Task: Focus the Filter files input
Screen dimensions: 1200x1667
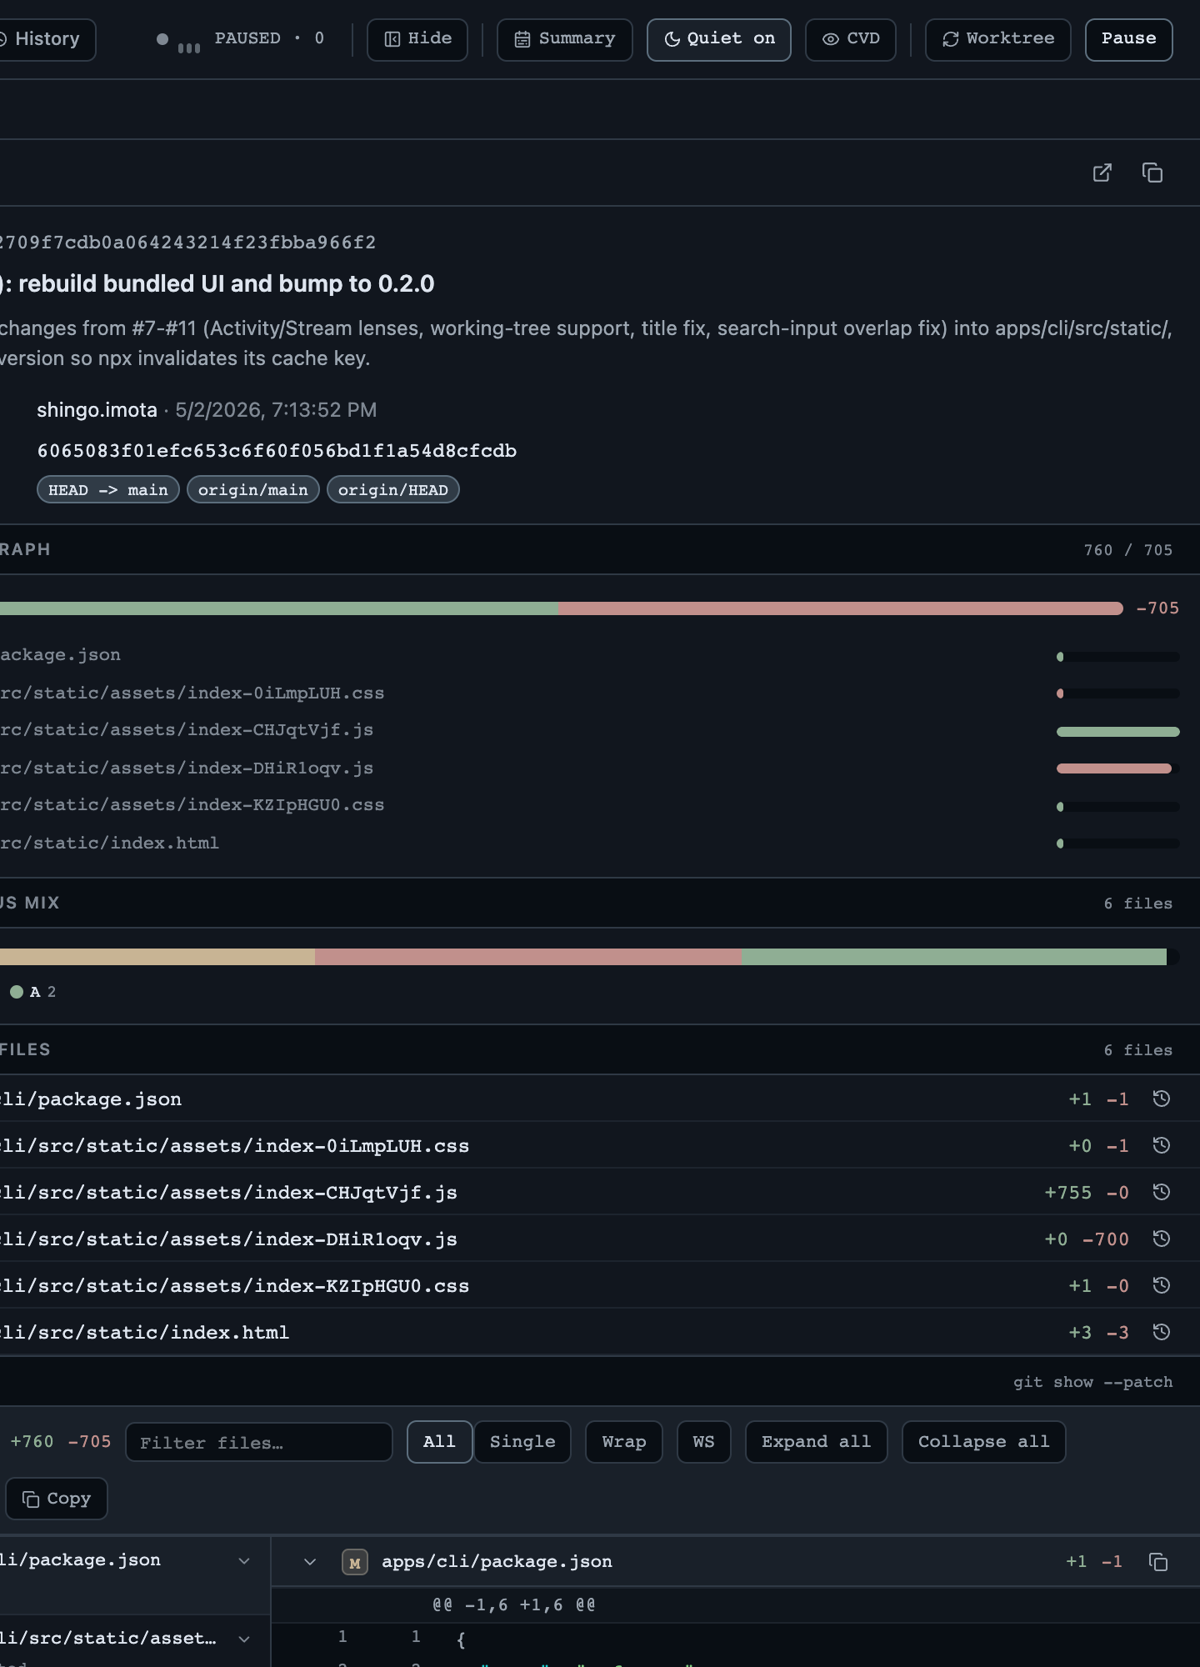Action: coord(259,1442)
